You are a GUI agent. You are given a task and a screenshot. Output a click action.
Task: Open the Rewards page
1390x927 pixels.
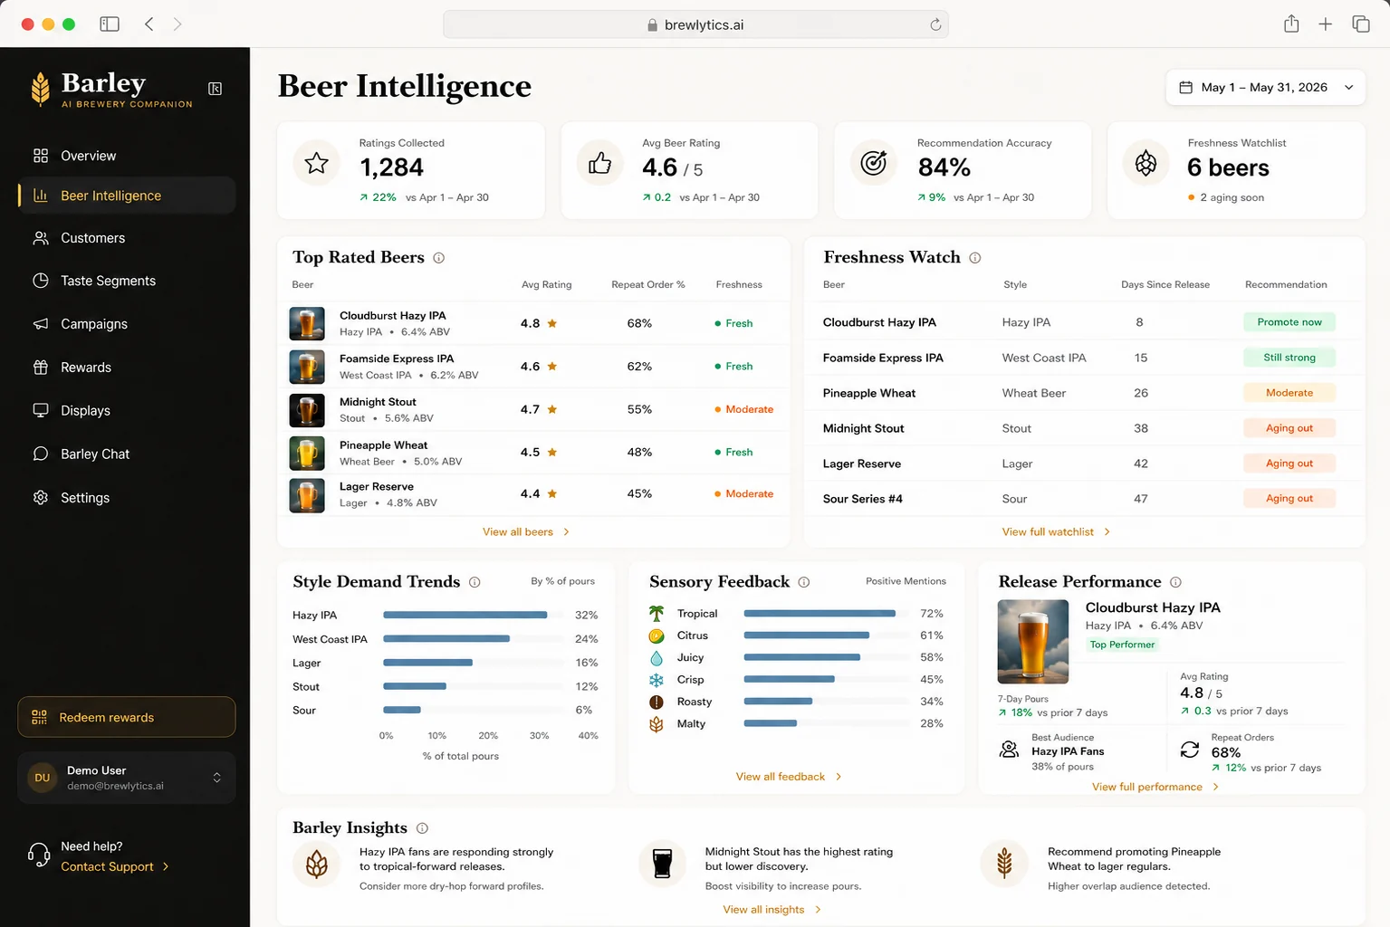point(127,368)
